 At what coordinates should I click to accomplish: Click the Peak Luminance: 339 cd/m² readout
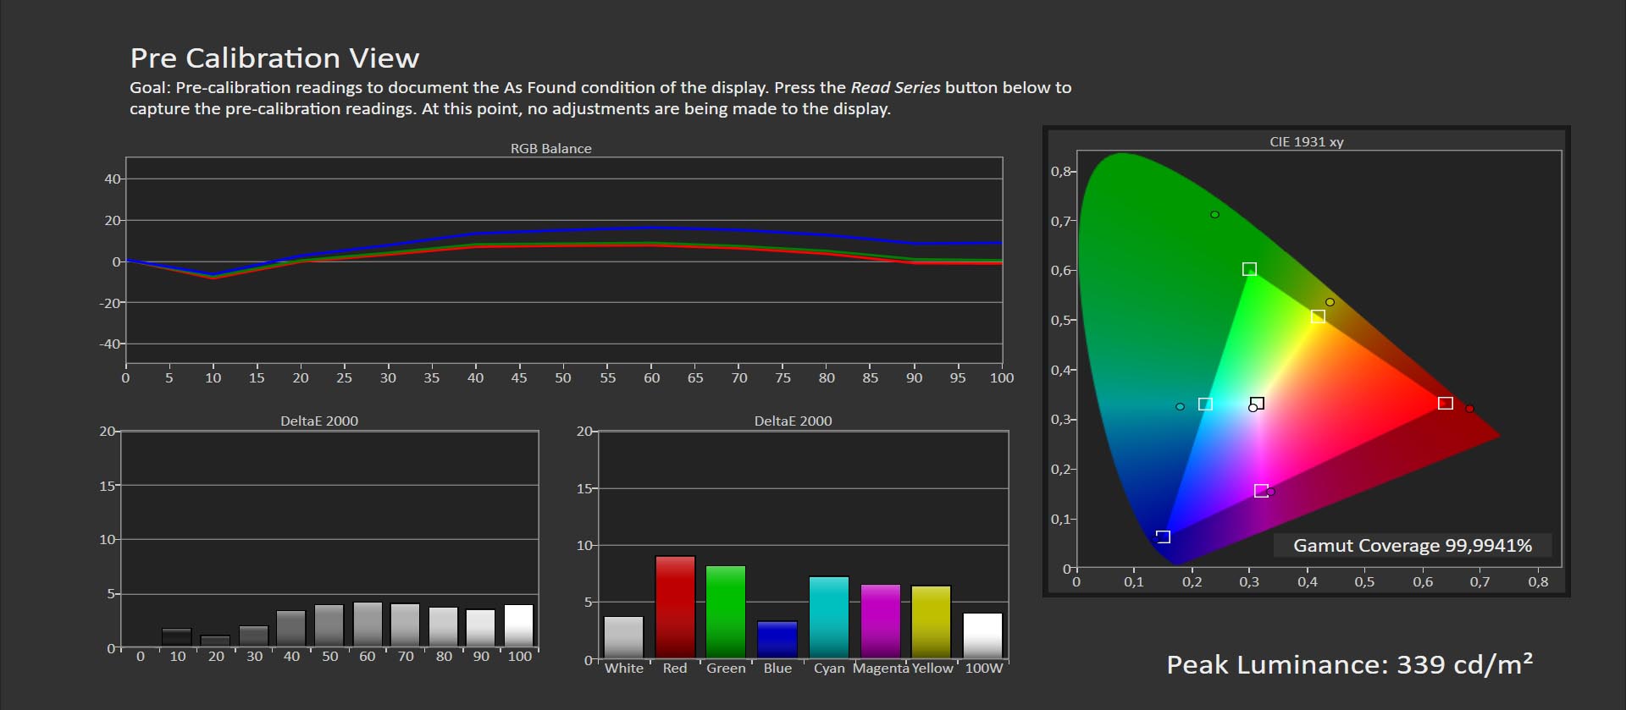1349,663
